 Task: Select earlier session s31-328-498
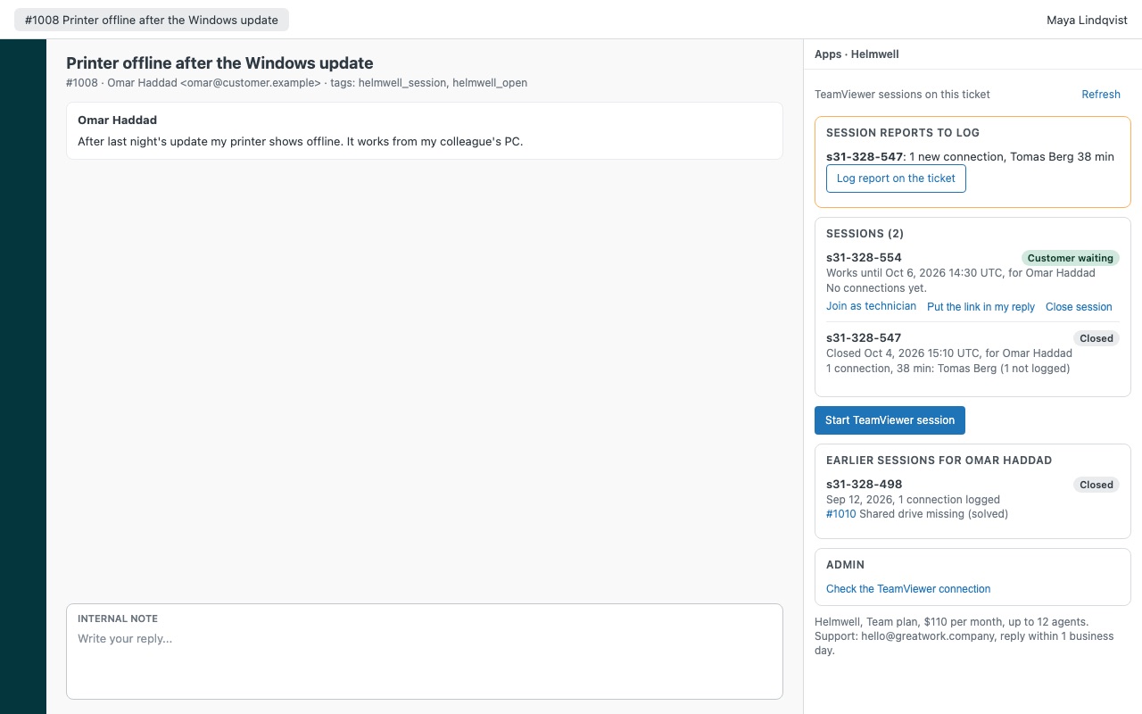864,485
